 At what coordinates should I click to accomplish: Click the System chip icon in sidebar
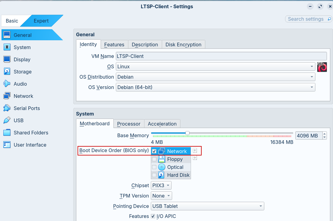click(x=7, y=47)
